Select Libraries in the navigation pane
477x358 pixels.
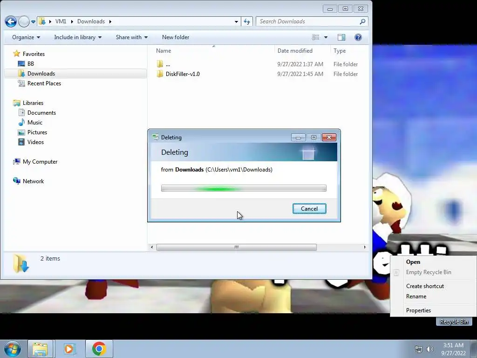tap(33, 103)
